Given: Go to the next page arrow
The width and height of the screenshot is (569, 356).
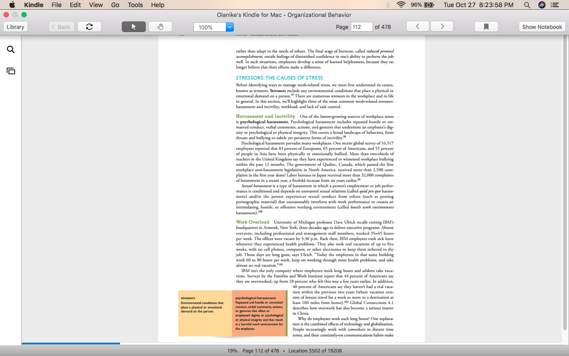Looking at the screenshot, I should 442,27.
